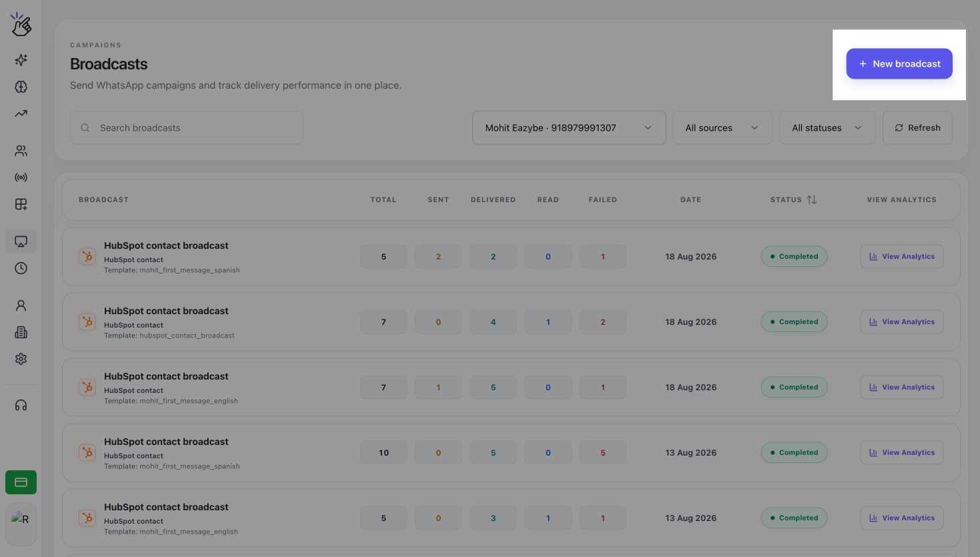Screen dimensions: 980x557
Task: Select the highlighted presentation screen sidebar icon
Action: click(x=21, y=241)
